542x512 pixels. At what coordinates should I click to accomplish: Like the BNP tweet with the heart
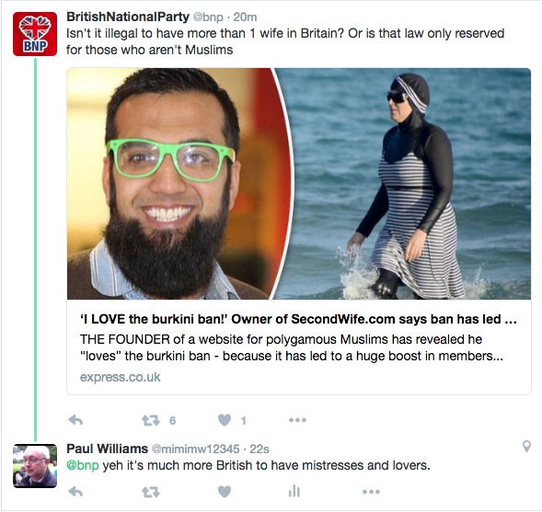pos(225,420)
